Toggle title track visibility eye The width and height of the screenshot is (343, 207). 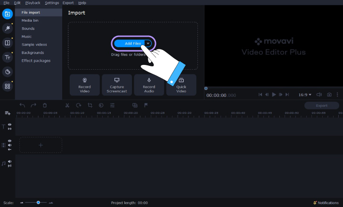pos(9,125)
